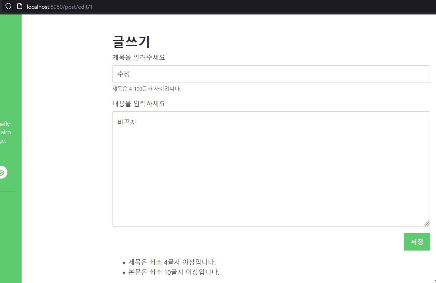Click the 글쓰기 page heading
Image resolution: width=436 pixels, height=283 pixels.
click(x=131, y=41)
